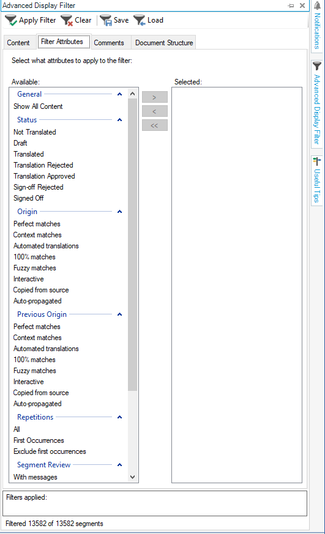Click the Apply Filter funnel icon
The width and height of the screenshot is (325, 534).
click(11, 20)
